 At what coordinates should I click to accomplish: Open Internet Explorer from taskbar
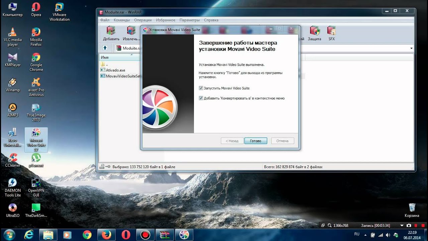tap(29, 235)
